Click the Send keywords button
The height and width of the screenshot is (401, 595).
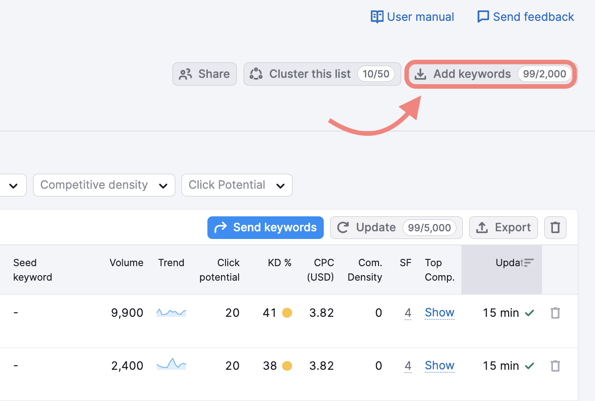(x=265, y=228)
